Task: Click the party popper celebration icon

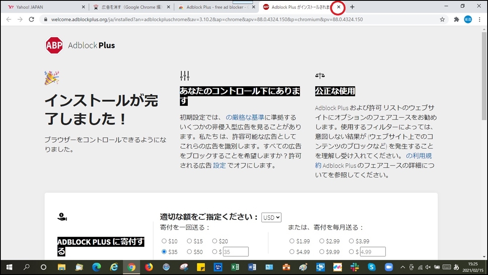Action: click(52, 77)
